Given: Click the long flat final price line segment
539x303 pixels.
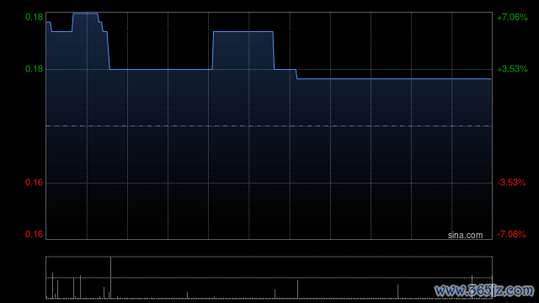Looking at the screenshot, I should click(394, 79).
